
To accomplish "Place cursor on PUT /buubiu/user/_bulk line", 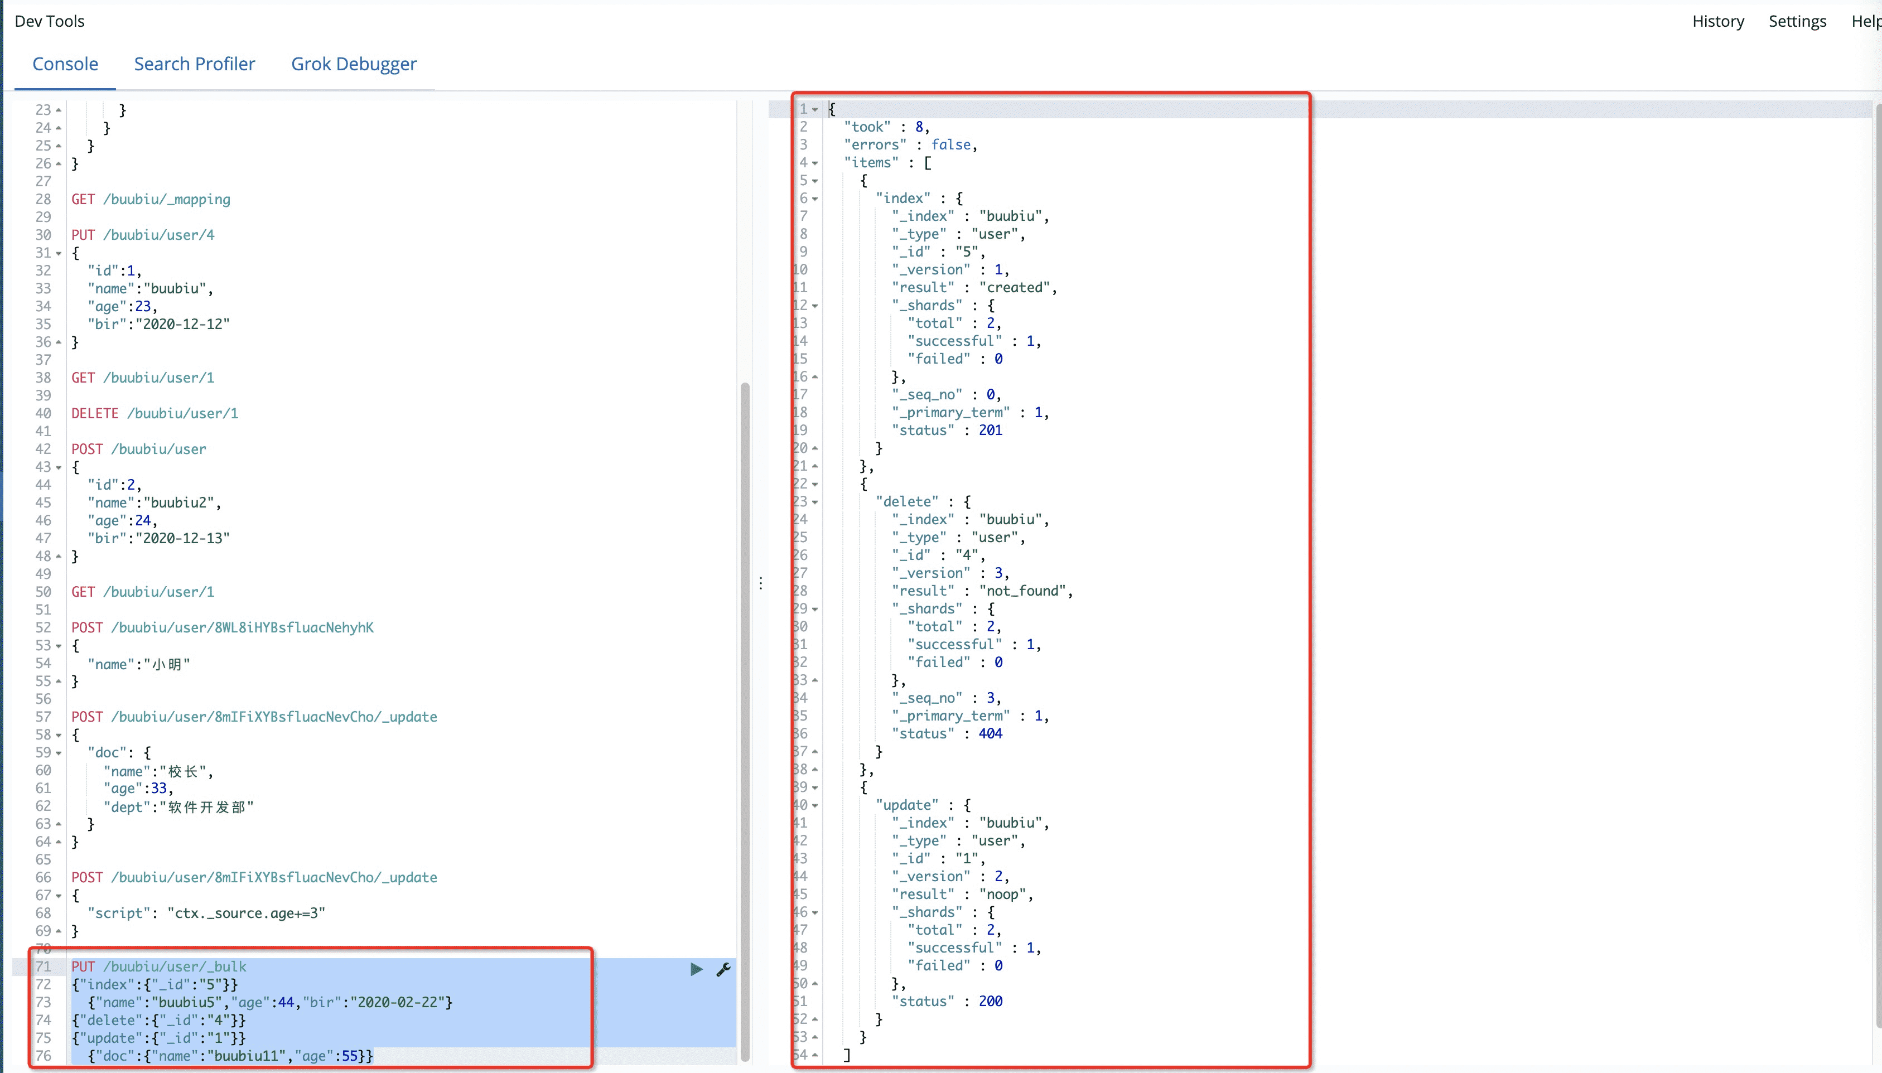I will click(159, 966).
